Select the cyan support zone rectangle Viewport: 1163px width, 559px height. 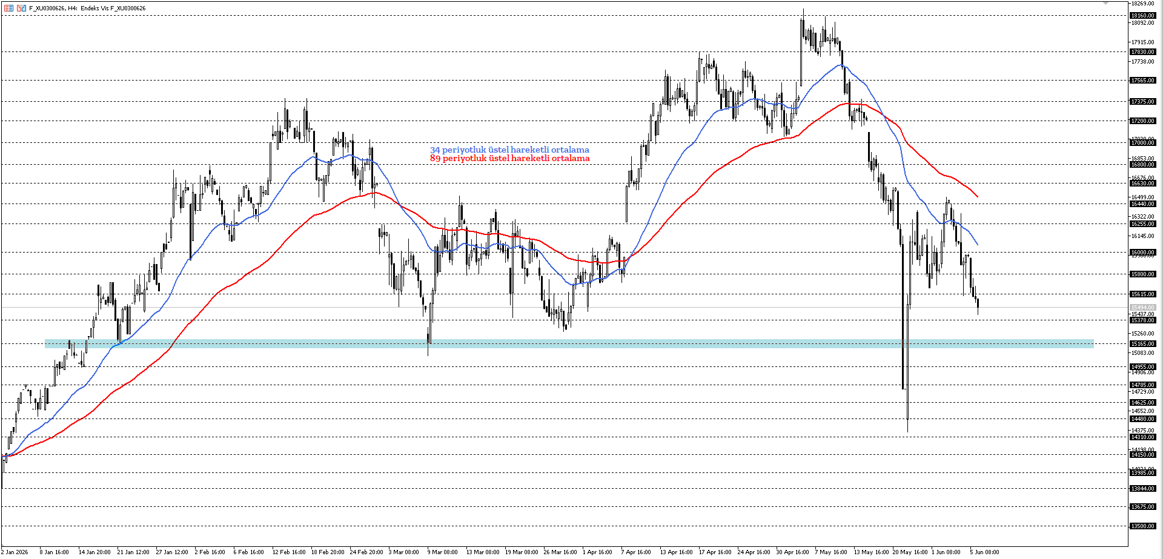point(569,343)
